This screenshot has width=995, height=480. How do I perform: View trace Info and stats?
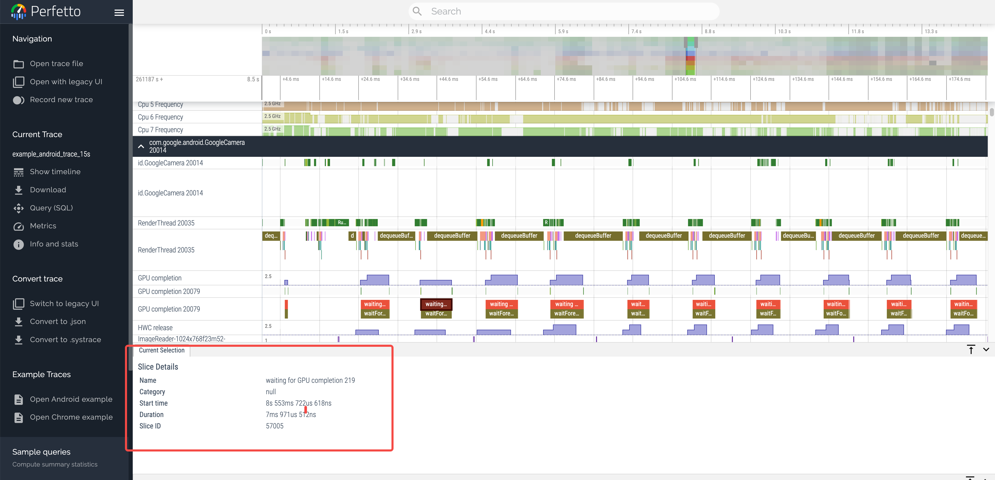54,244
